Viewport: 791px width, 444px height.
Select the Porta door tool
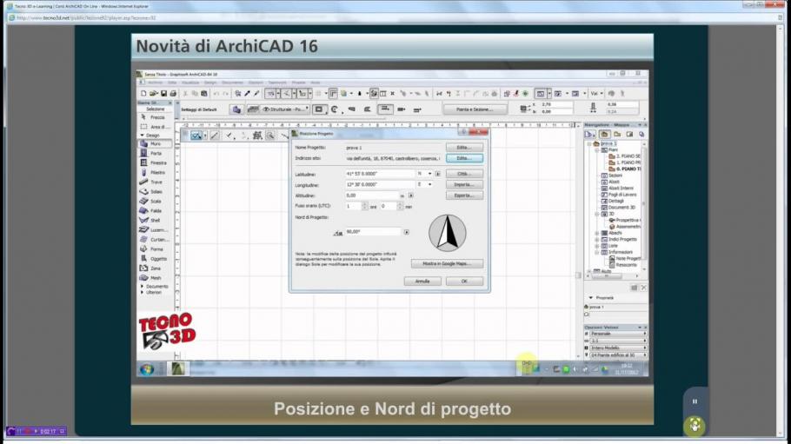tap(155, 154)
